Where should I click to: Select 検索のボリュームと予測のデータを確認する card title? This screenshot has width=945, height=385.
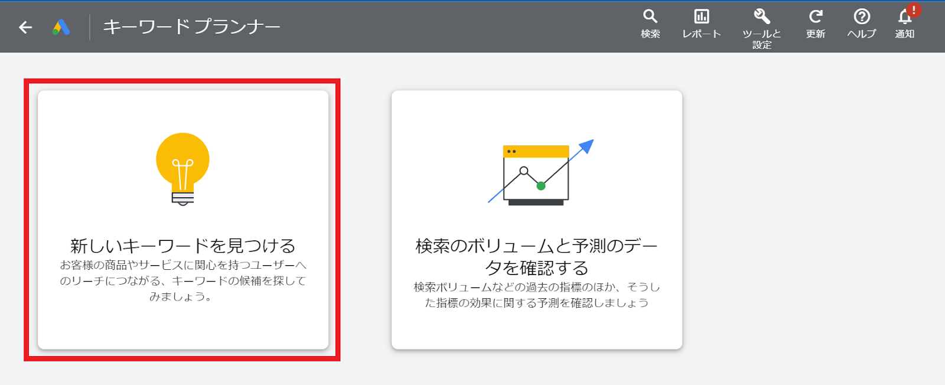point(537,256)
